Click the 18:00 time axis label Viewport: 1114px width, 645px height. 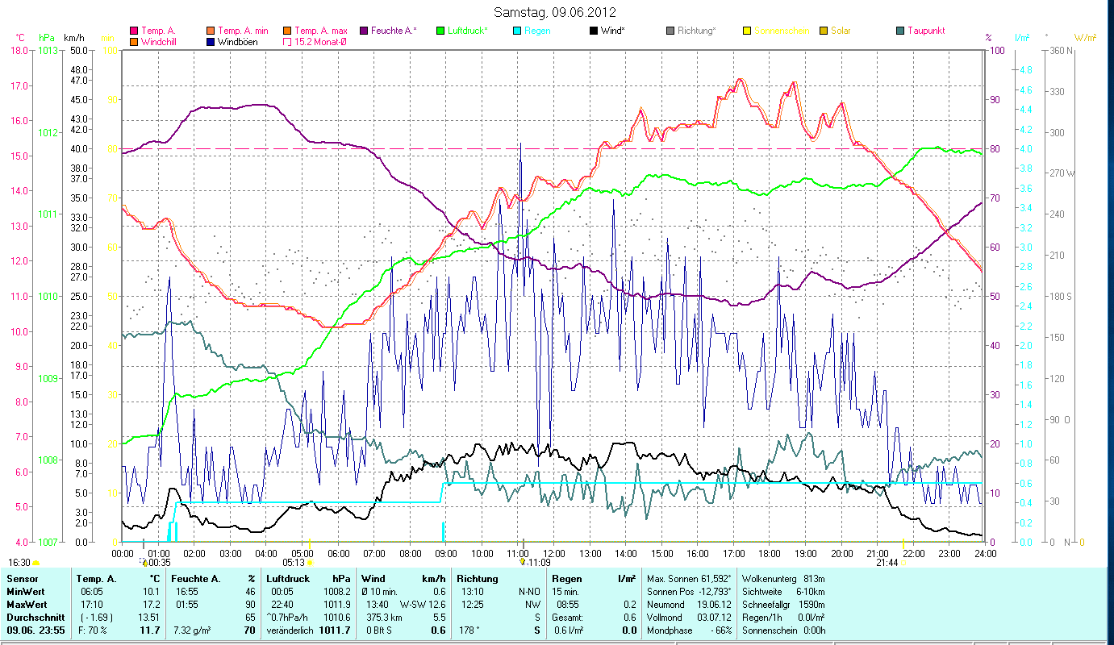coord(770,553)
